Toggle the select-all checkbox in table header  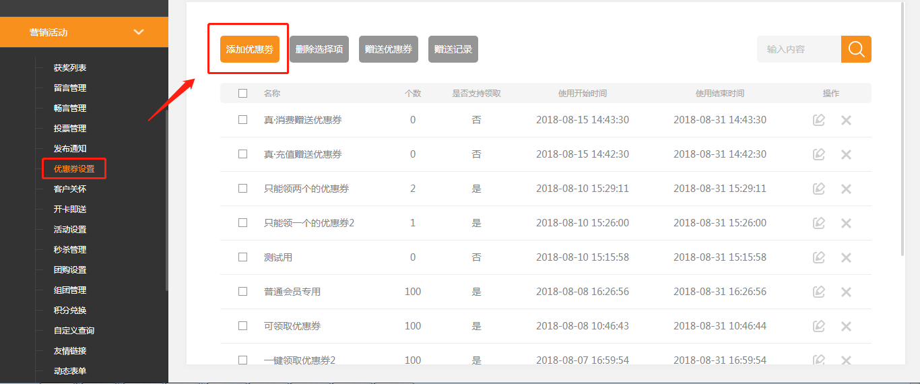point(243,94)
